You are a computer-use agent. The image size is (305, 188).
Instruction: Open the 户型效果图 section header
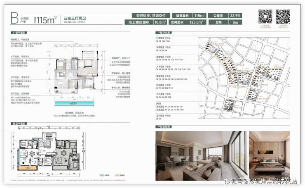pyautogui.click(x=164, y=127)
